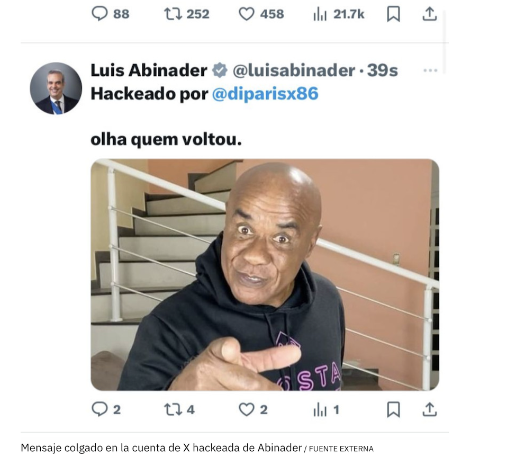The width and height of the screenshot is (525, 465).
Task: Open Luis Abinader profile picture
Action: tap(56, 88)
